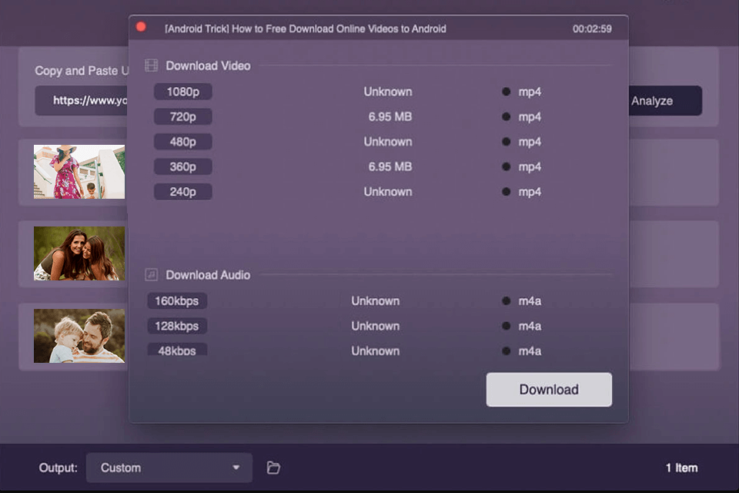Choose the 720p download option

pyautogui.click(x=182, y=116)
